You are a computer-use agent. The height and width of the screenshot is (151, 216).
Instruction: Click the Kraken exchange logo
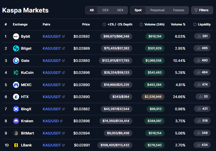click(16, 121)
